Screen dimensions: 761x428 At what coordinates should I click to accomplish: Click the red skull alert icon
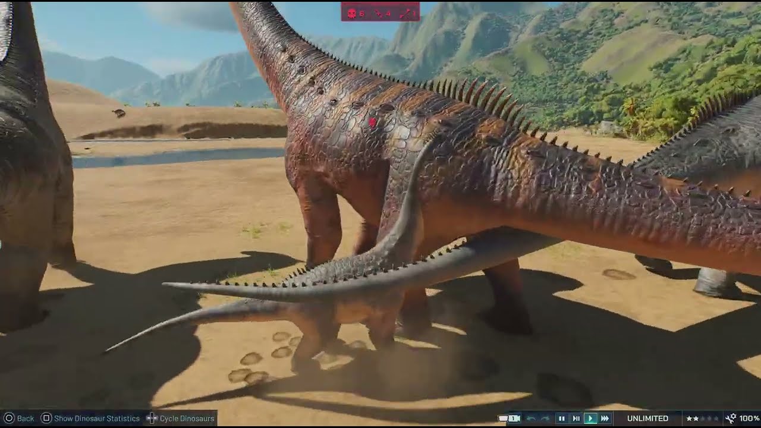(x=352, y=13)
